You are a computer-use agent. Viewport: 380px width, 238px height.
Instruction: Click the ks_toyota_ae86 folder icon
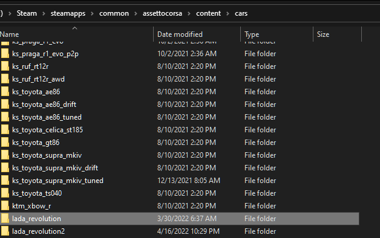click(5, 91)
